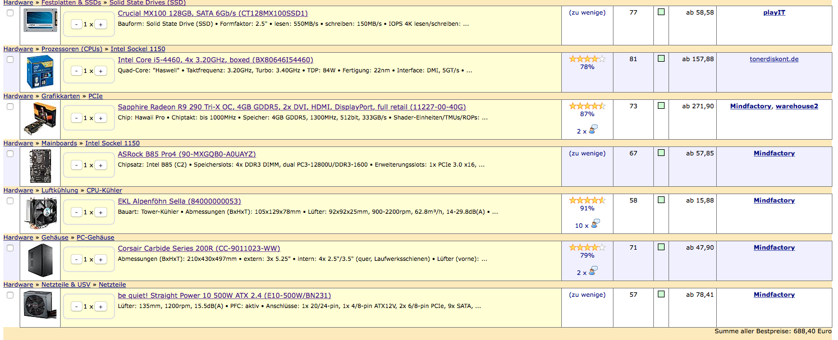Open Intel Core i5-4460 product link

pos(216,60)
